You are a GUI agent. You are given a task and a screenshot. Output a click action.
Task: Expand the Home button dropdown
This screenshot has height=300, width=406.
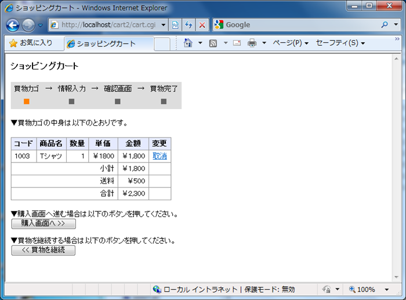pyautogui.click(x=200, y=43)
